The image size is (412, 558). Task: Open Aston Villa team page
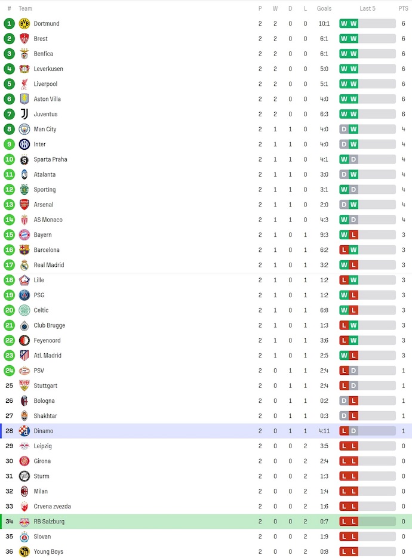click(47, 99)
